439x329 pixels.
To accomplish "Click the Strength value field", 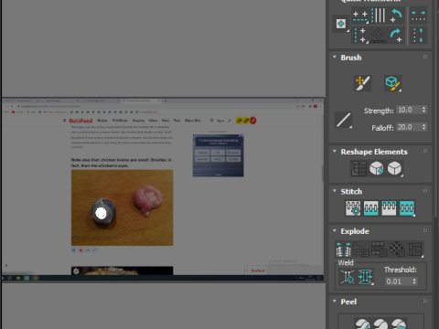I will click(x=409, y=110).
